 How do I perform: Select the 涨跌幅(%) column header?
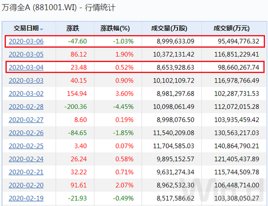point(115,28)
